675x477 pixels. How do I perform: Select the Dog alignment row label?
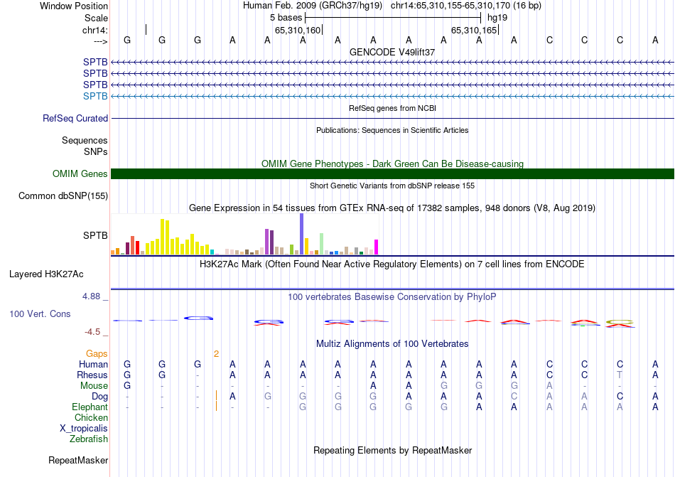pos(99,396)
